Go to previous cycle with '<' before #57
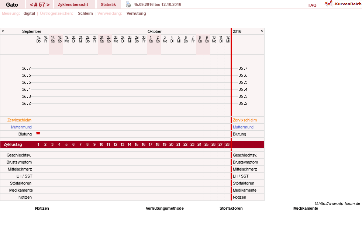 (31, 5)
